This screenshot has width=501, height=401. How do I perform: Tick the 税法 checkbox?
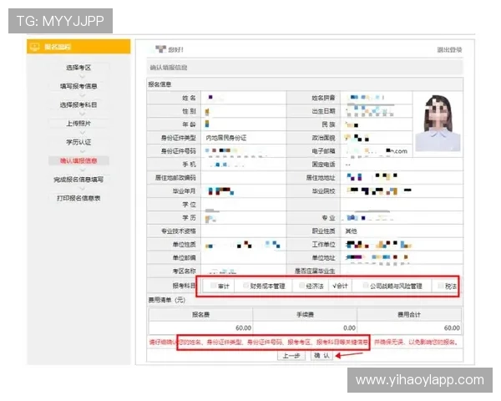tap(441, 286)
